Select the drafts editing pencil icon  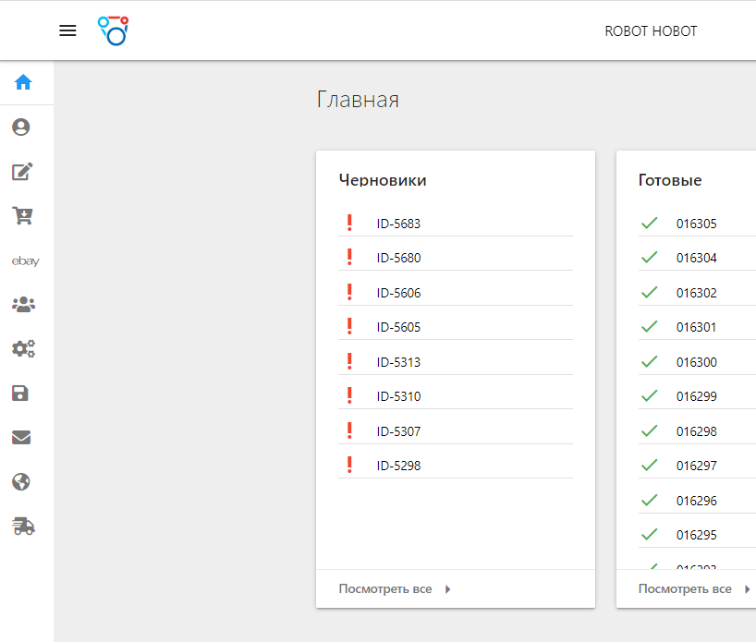click(20, 172)
